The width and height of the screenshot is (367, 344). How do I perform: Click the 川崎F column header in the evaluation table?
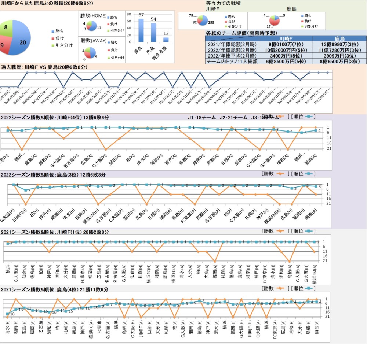286,38
